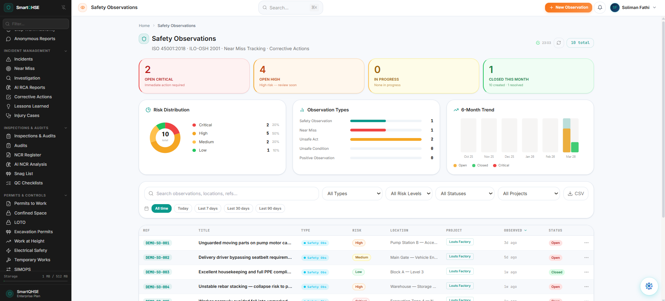The width and height of the screenshot is (665, 301).
Task: Unpin the sidebar using the pin icon
Action: tap(63, 7)
